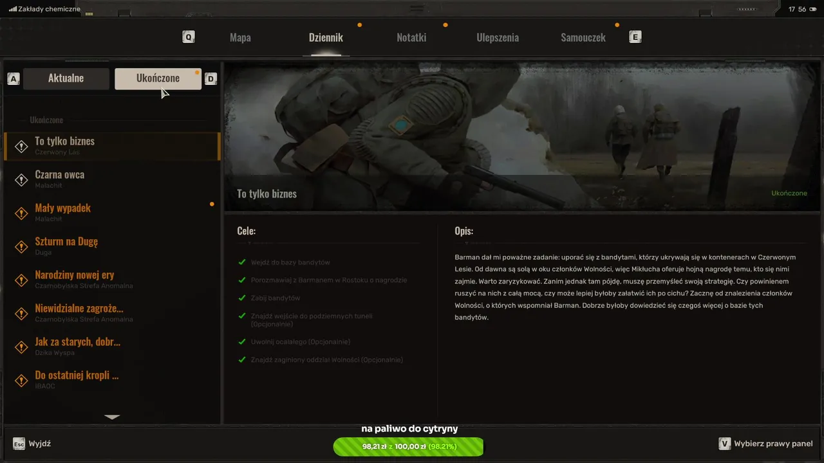This screenshot has height=463, width=824.
Task: Select the quest Niewidzialne zagroże...
Action: click(112, 313)
